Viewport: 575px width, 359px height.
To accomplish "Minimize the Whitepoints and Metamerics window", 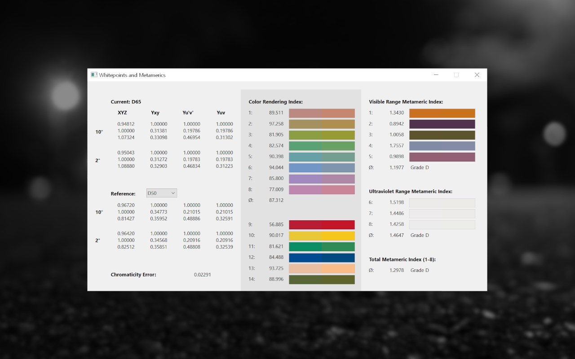I will 436,75.
